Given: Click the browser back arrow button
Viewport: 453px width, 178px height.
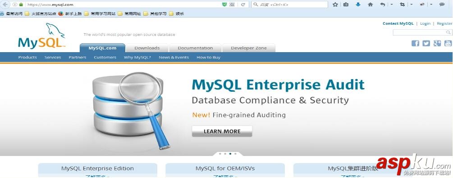Looking at the screenshot, I should [5, 4].
